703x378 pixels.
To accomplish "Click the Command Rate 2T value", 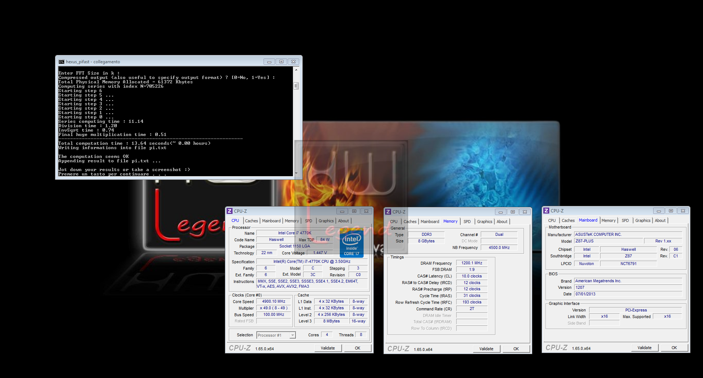I will pos(472,309).
